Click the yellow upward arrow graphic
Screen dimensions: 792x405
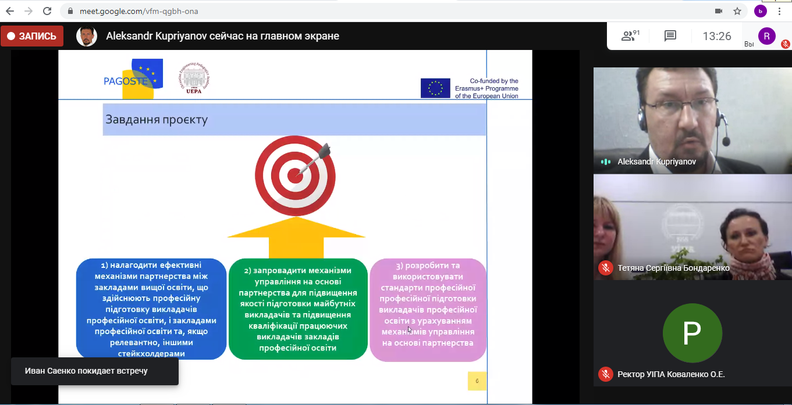[296, 237]
